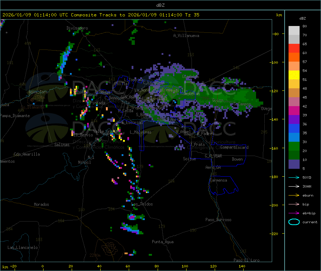Image resolution: width=321 pixels, height=271 pixels.
Task: Select the royal blue legend color swatch
Action: click(294, 128)
